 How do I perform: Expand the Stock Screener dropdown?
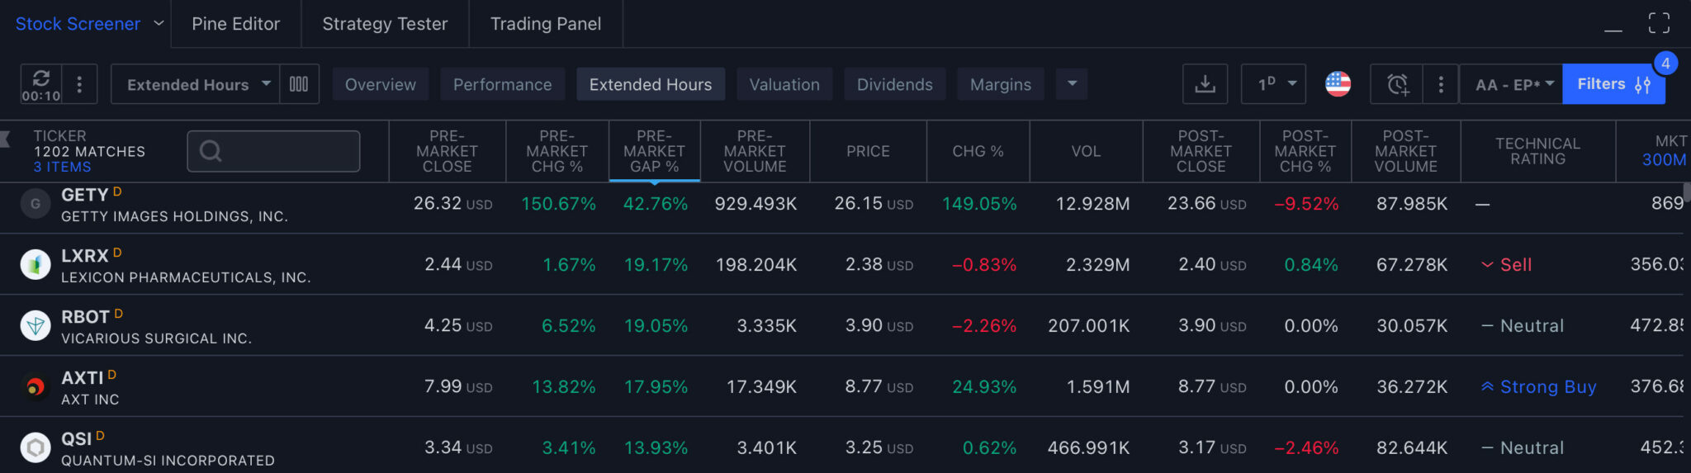(159, 24)
